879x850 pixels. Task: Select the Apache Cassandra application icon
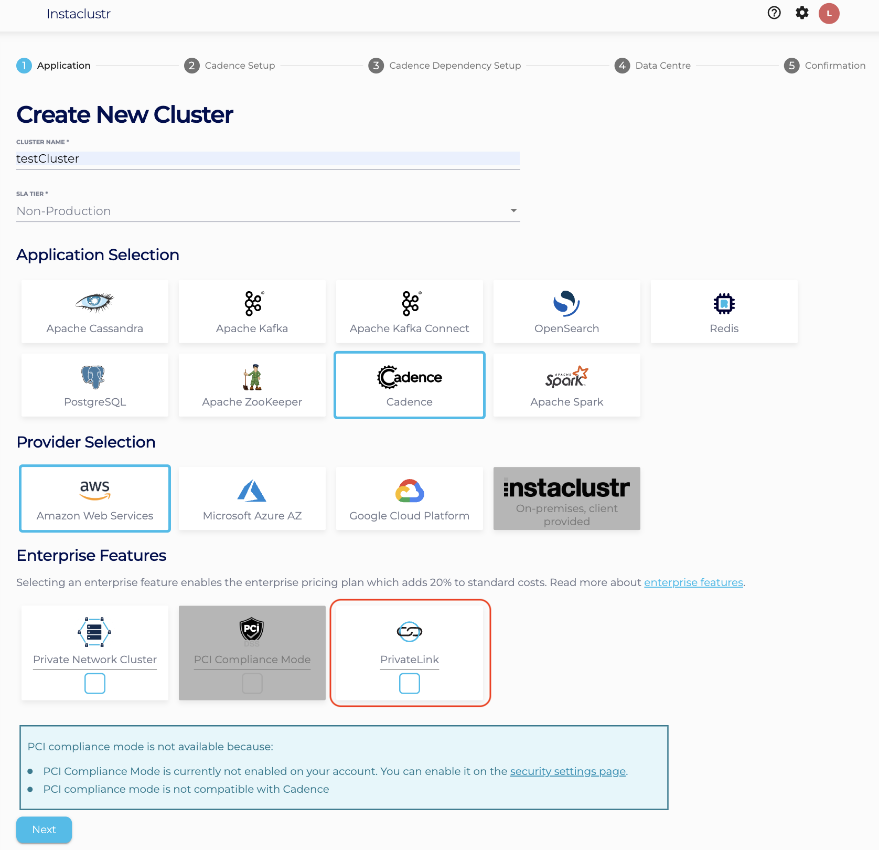[x=94, y=303]
